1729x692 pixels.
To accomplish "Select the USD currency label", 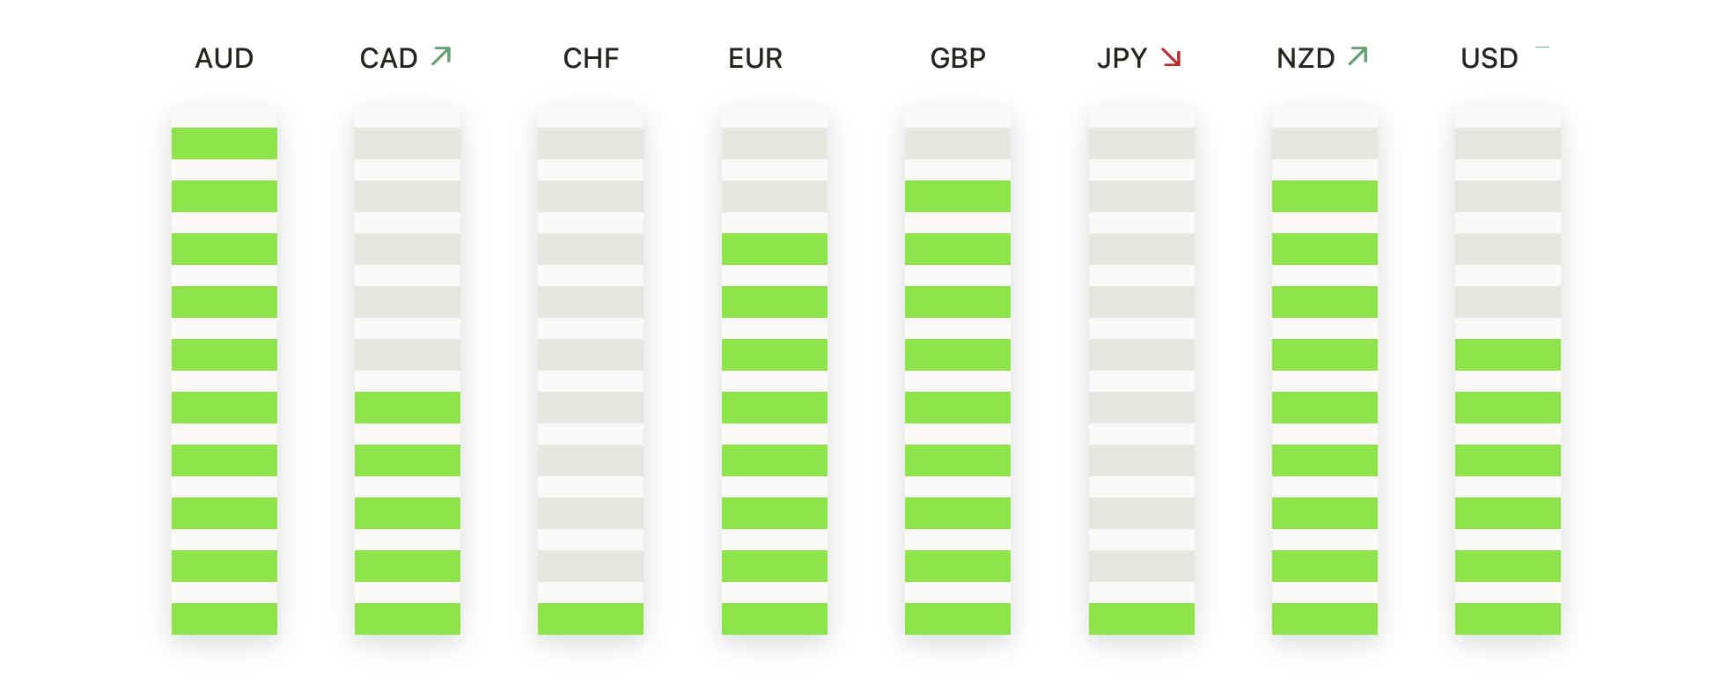I will point(1489,58).
